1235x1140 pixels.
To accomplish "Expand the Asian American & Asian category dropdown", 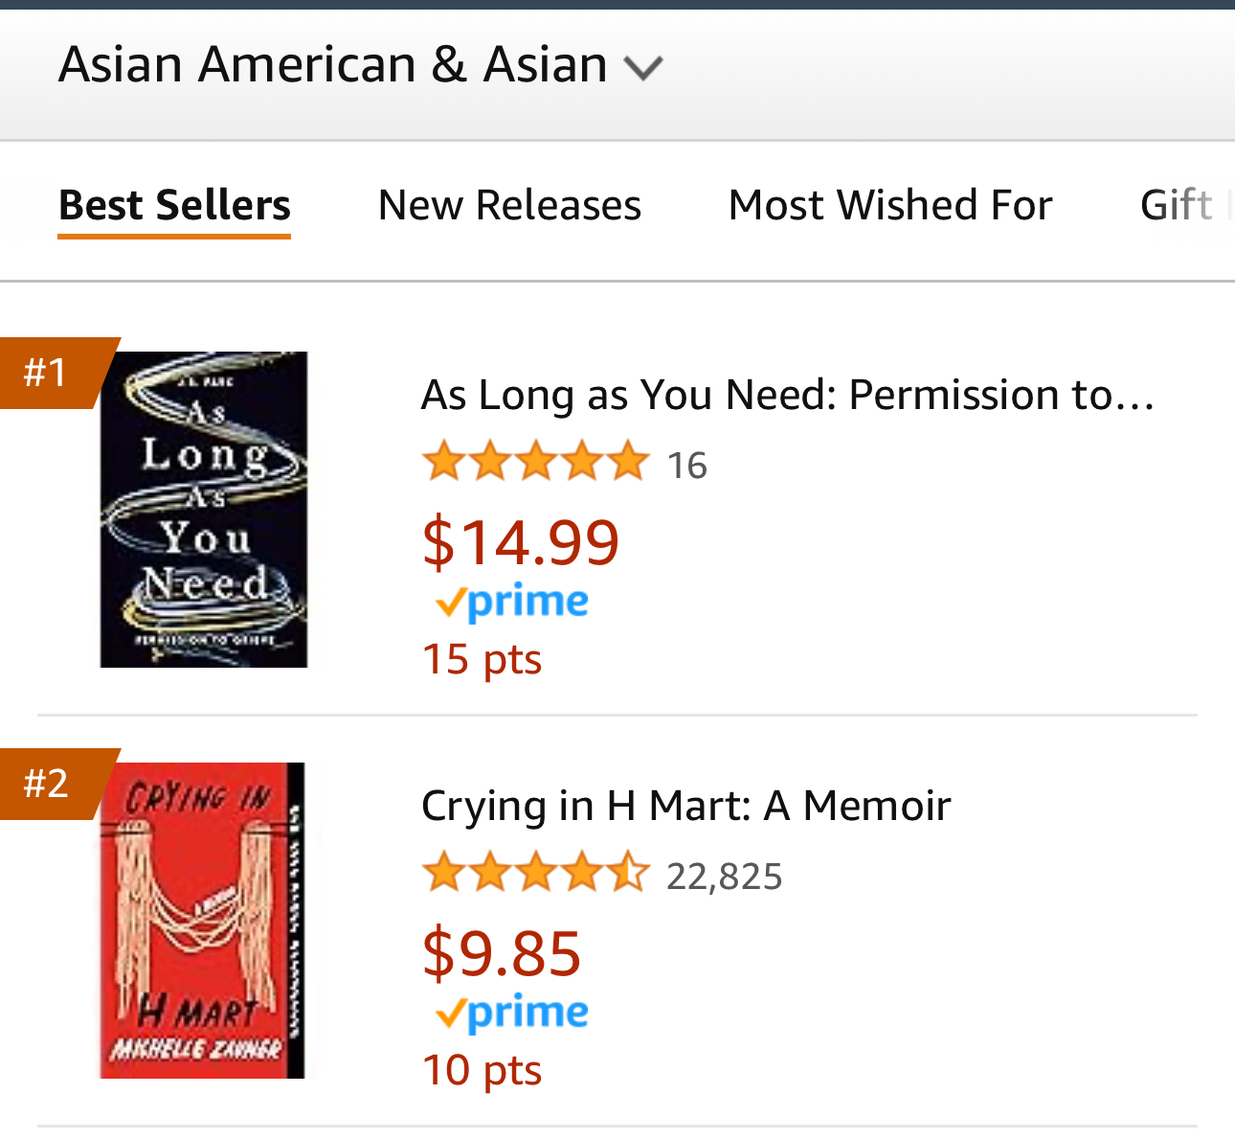I will 332,65.
